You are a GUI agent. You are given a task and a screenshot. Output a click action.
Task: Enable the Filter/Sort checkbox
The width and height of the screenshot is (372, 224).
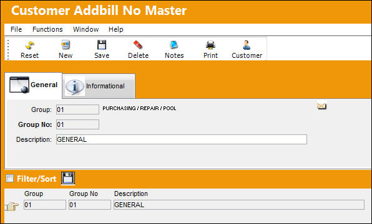click(x=10, y=179)
